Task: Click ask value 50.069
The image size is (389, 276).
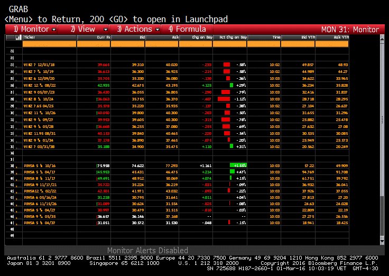Action: click(172, 179)
